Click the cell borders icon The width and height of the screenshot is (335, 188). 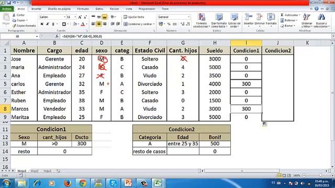point(64,24)
